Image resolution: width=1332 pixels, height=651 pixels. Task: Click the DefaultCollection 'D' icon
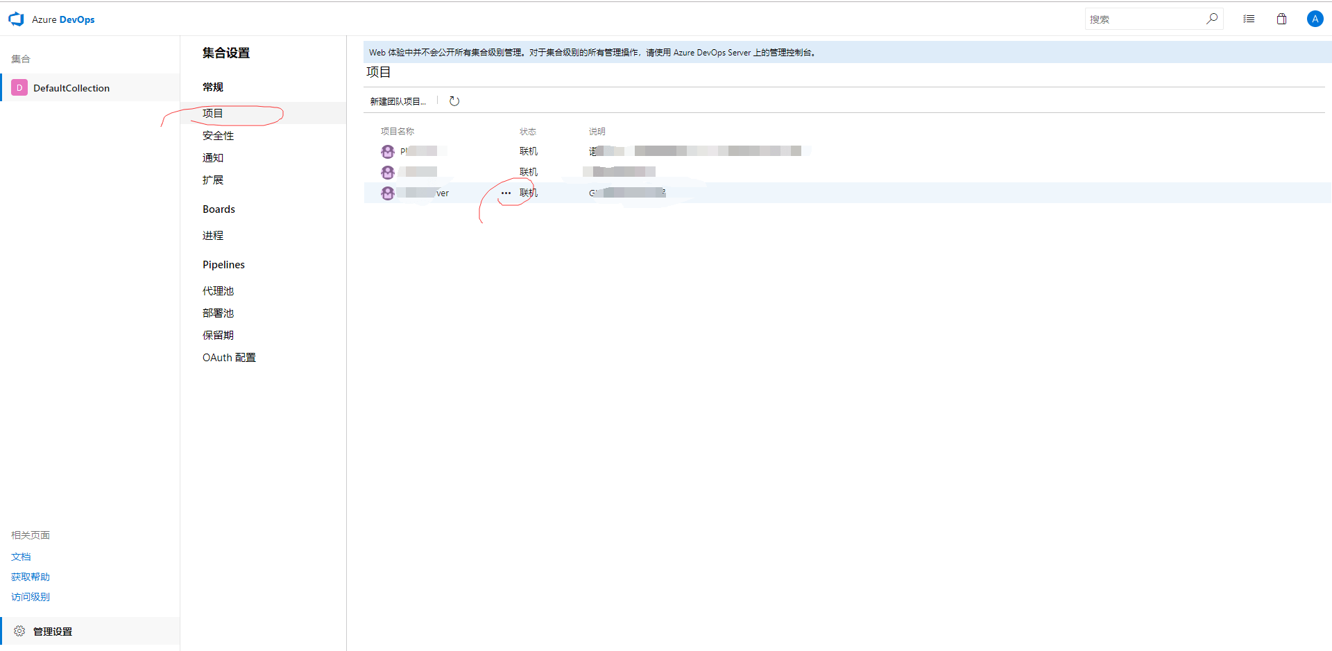point(19,88)
